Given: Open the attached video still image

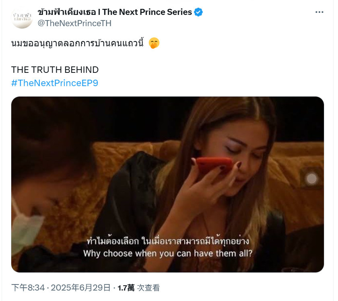Looking at the screenshot, I should click(167, 184).
